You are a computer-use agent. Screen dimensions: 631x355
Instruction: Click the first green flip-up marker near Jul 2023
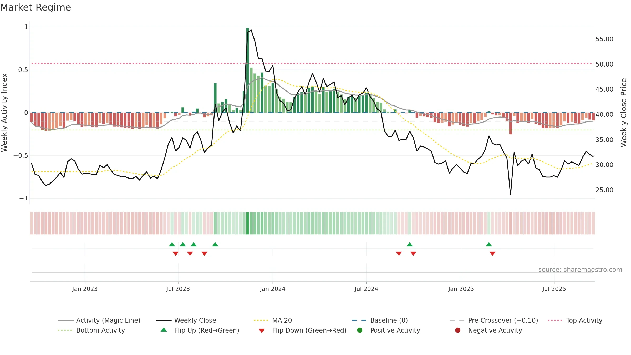pyautogui.click(x=172, y=245)
